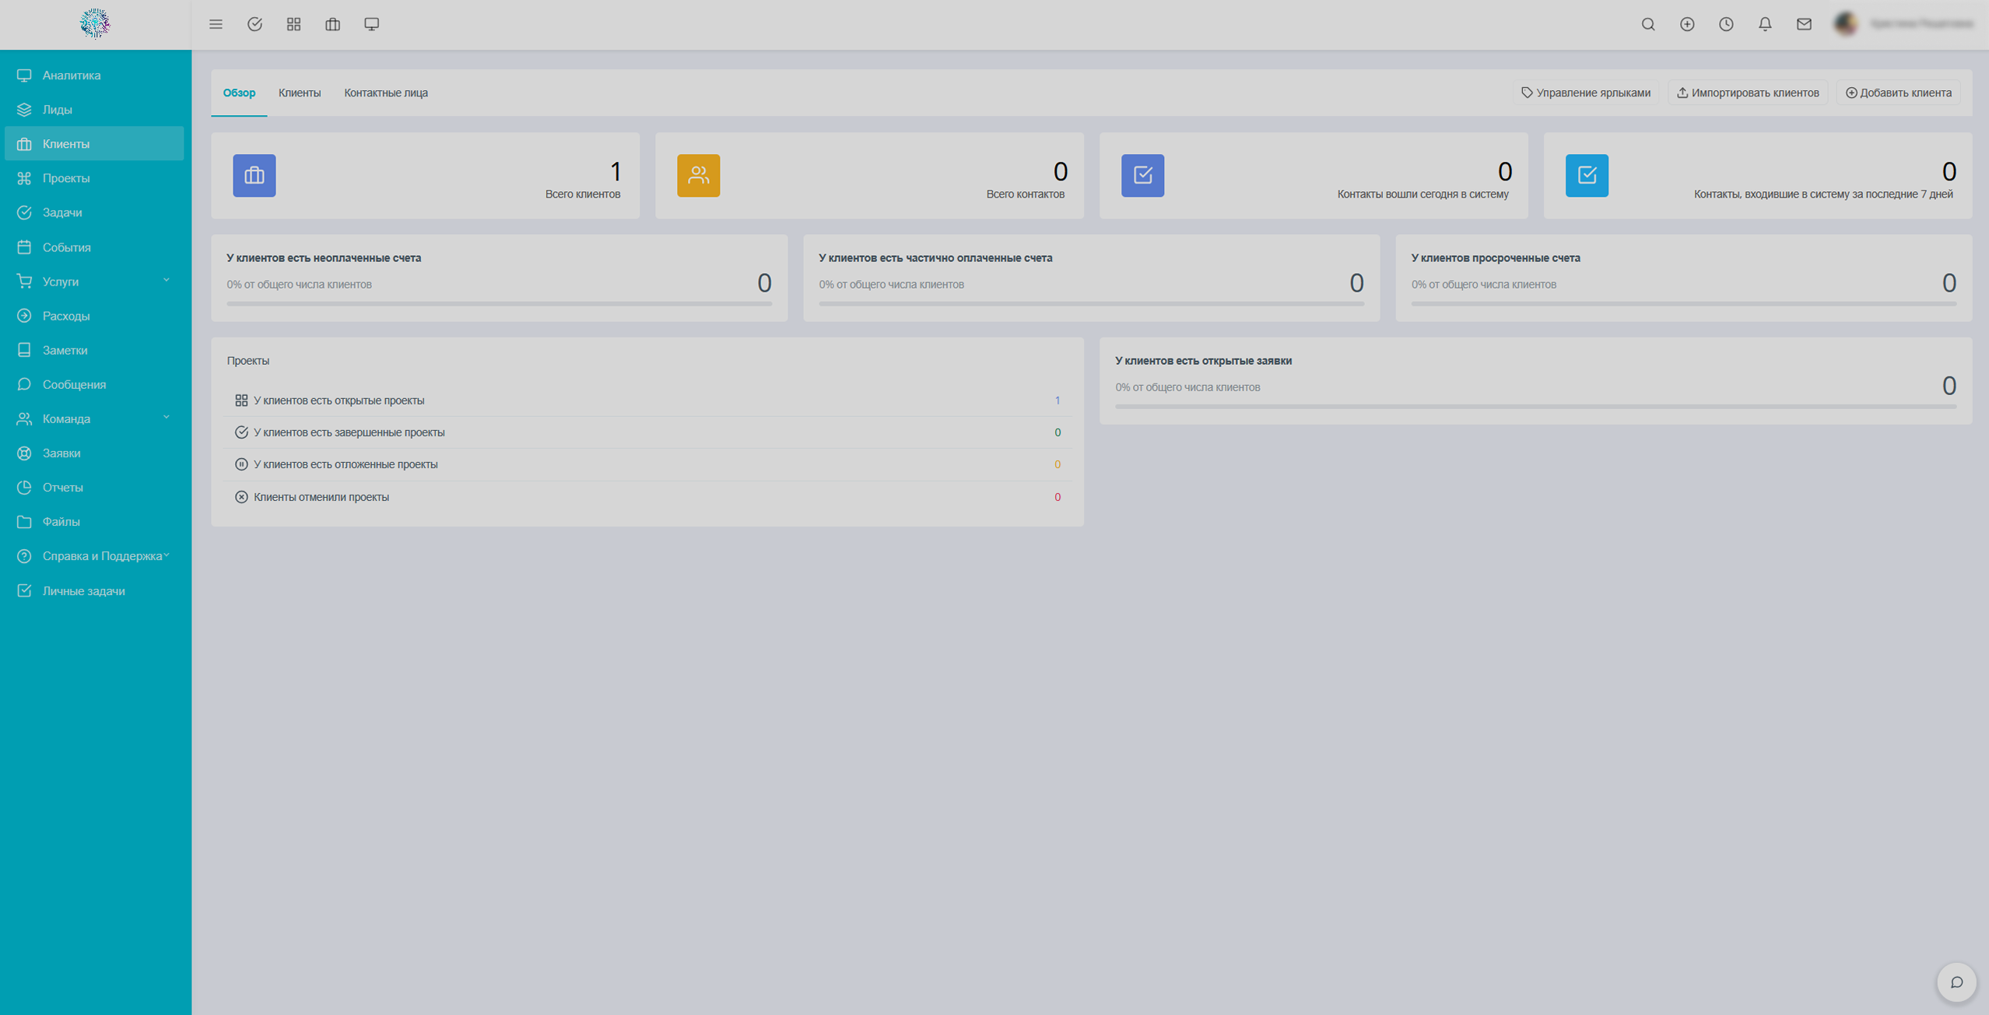Switch to the Клиенты tab
Screen dimensions: 1989x1015
(x=300, y=93)
